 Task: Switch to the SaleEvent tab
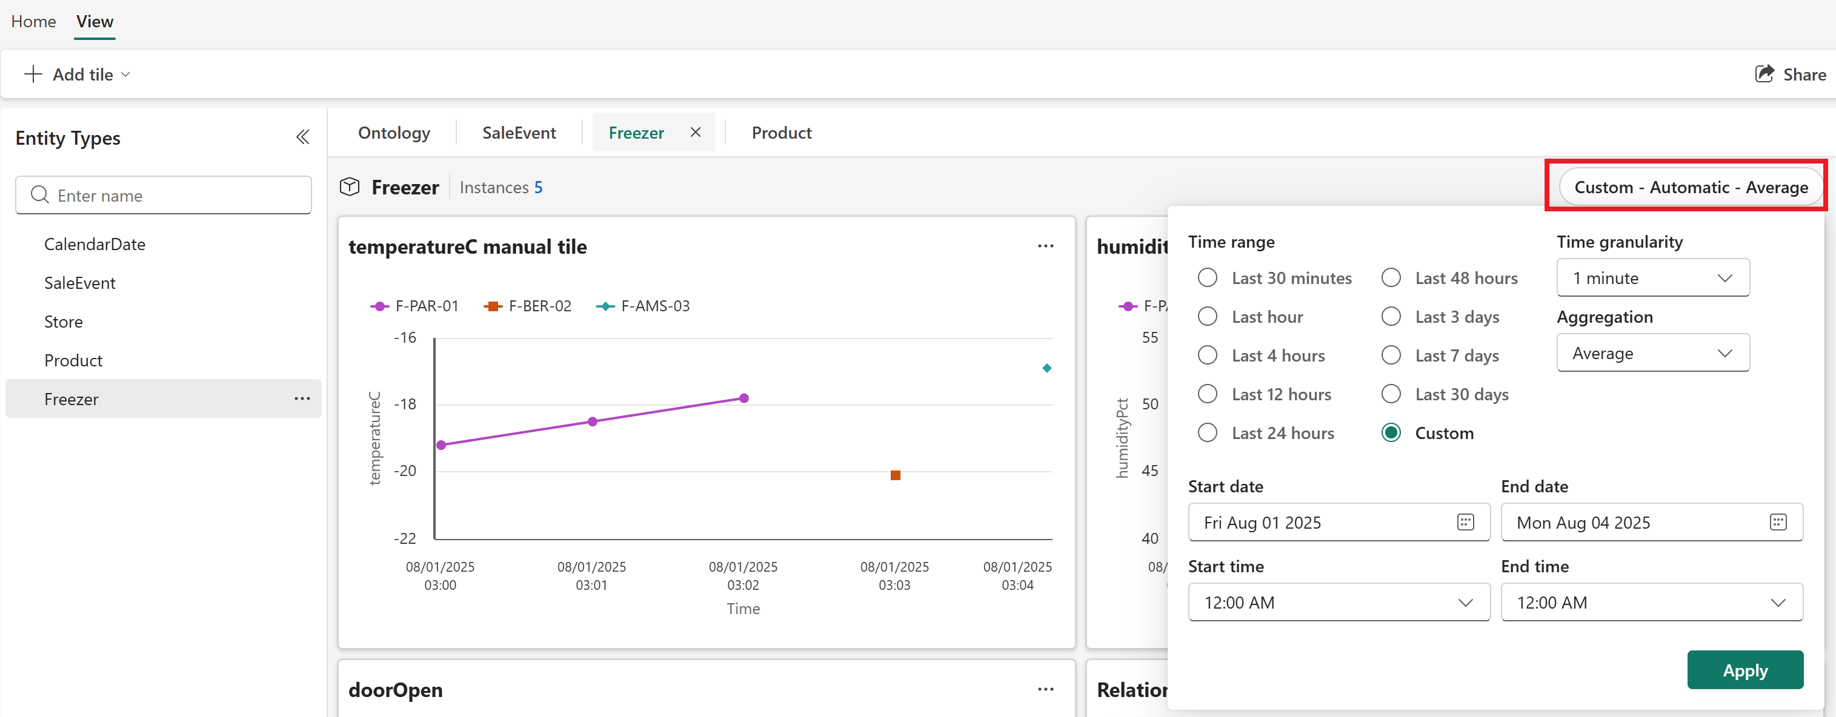(519, 133)
